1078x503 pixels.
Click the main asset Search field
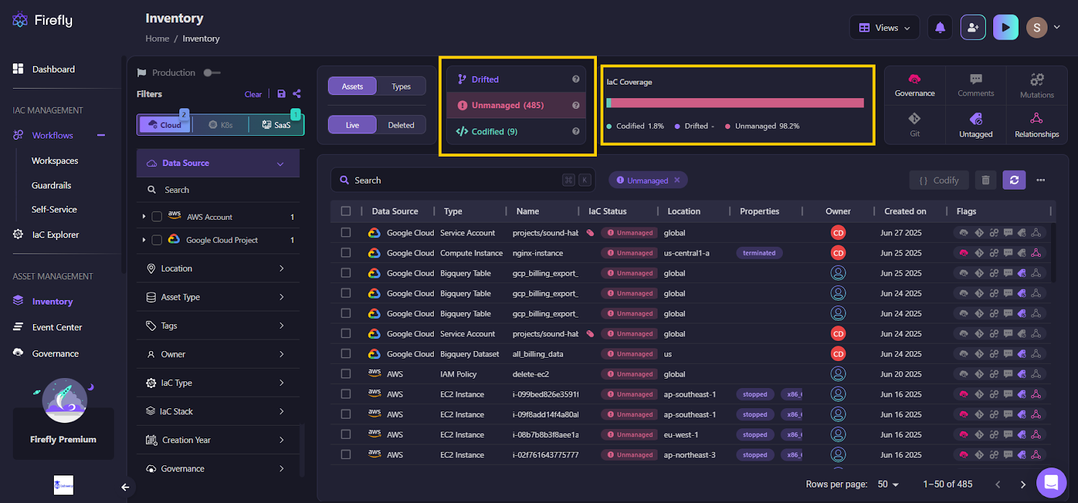(463, 180)
